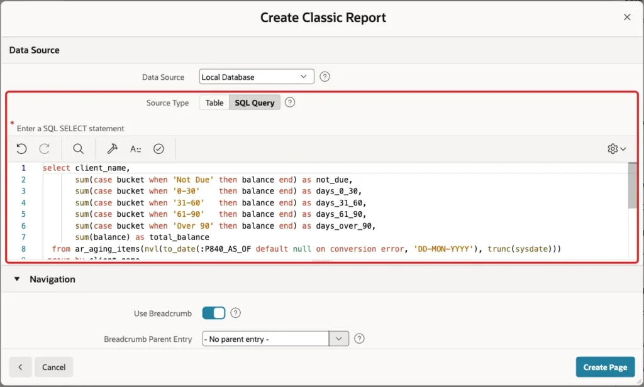Click 'total_balance' on line 7

coord(179,237)
